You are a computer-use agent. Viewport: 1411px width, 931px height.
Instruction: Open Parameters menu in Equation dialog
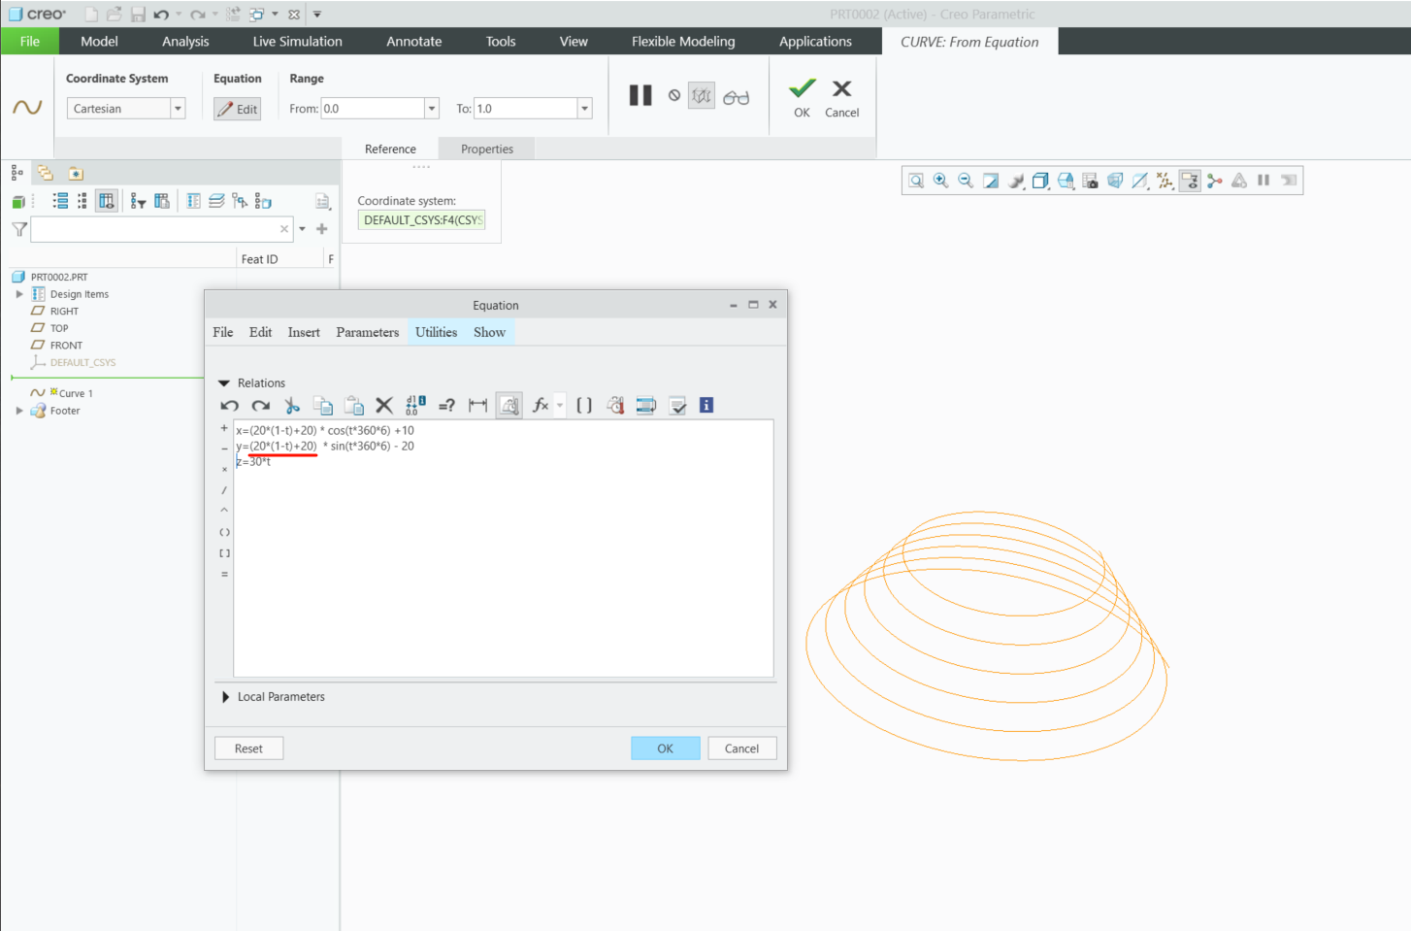[367, 332]
